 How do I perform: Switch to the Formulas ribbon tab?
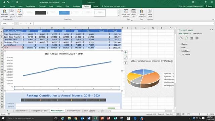[x=42, y=6]
